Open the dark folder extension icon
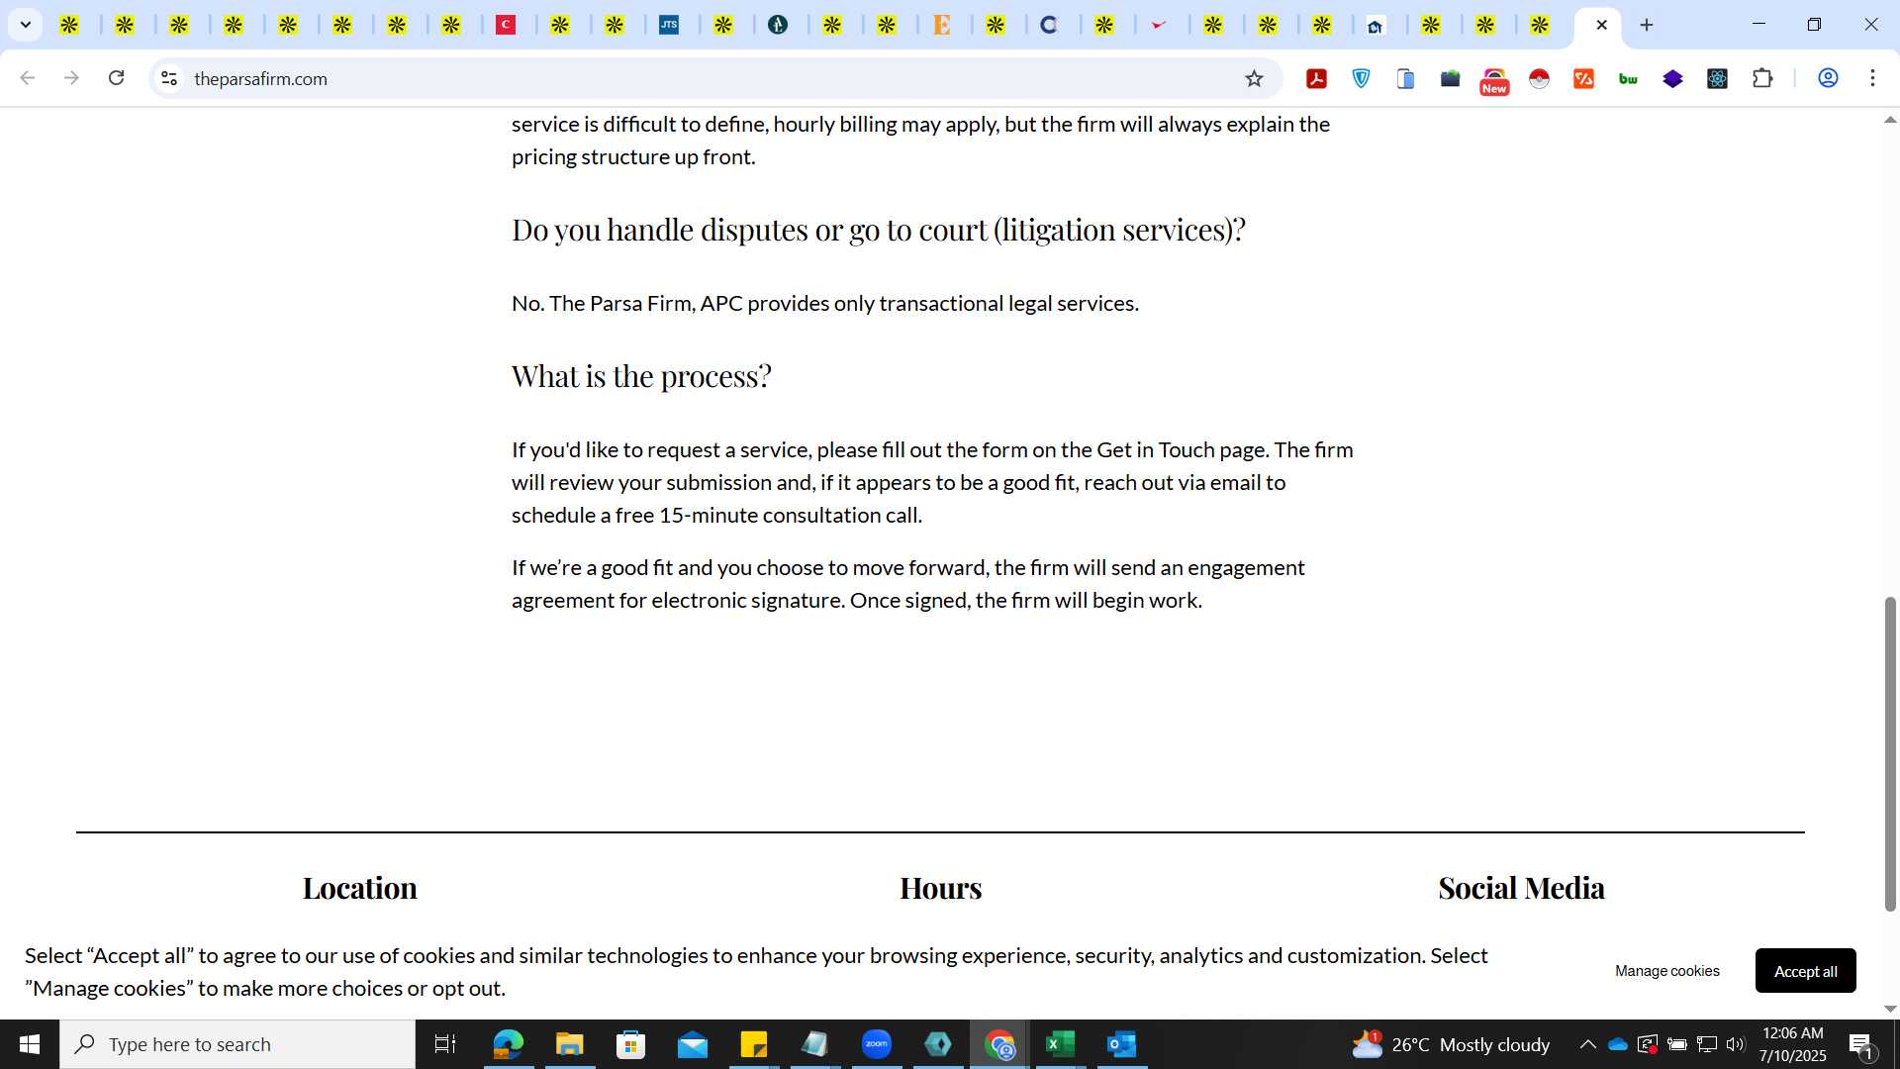The height and width of the screenshot is (1069, 1900). [1450, 78]
